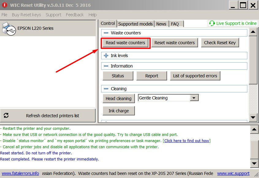Expand the Ink levels section

click(106, 56)
